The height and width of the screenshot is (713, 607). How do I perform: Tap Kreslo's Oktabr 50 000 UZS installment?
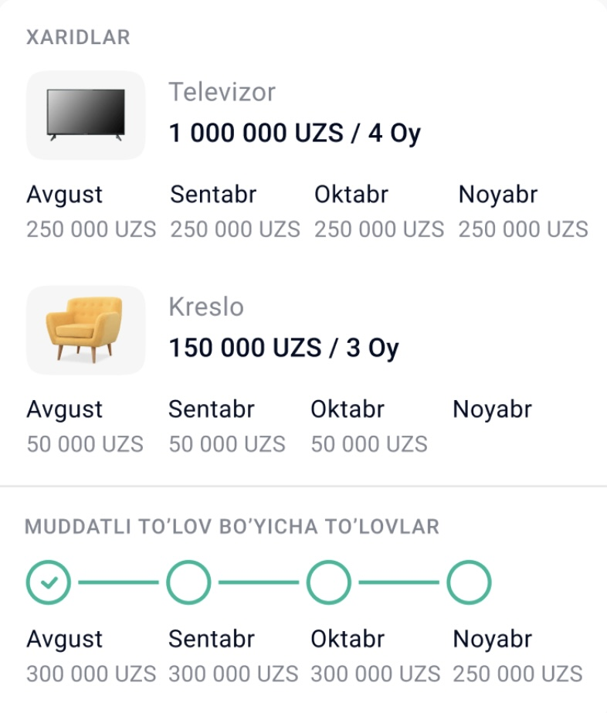tap(369, 444)
